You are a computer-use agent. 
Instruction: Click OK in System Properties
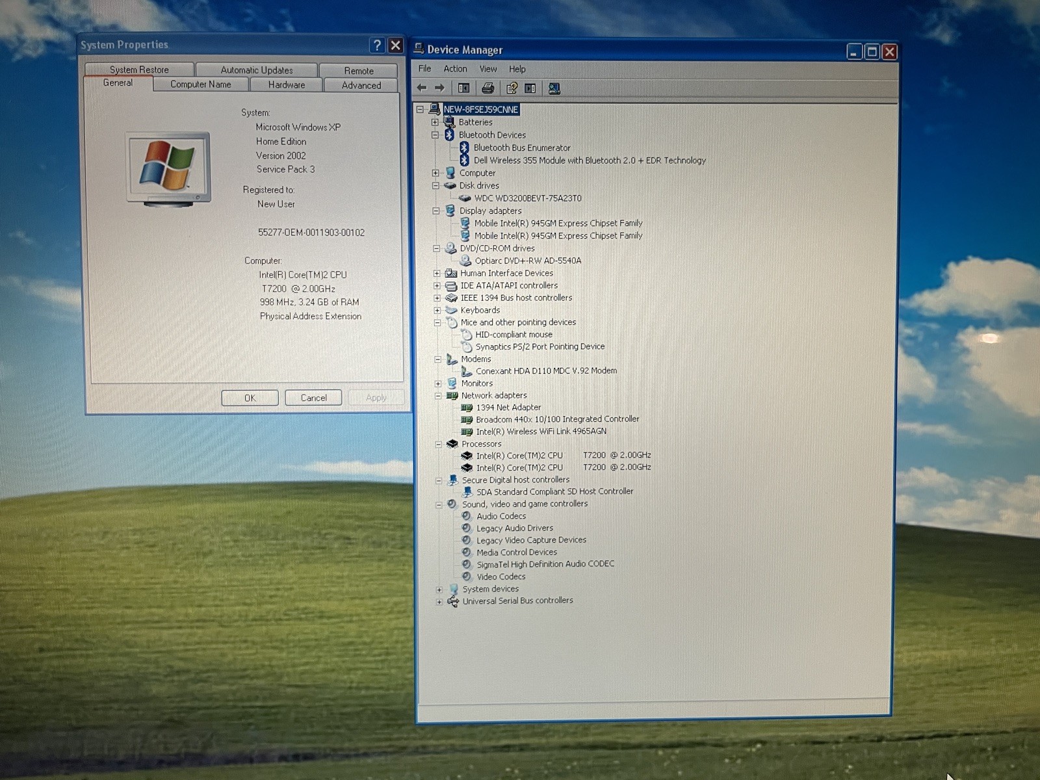pos(250,398)
